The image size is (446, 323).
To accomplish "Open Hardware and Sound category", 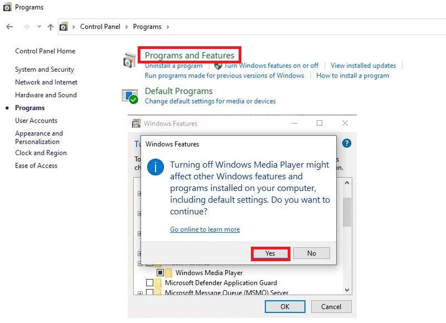I will pos(46,95).
